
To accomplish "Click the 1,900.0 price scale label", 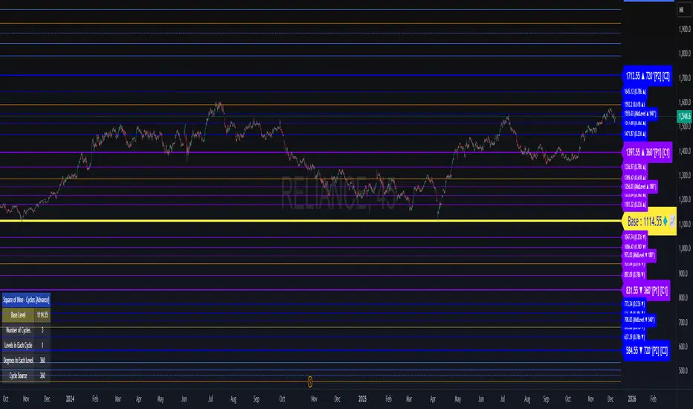I will click(685, 29).
